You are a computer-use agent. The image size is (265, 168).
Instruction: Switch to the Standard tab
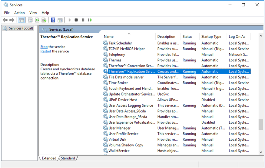[x=68, y=158]
